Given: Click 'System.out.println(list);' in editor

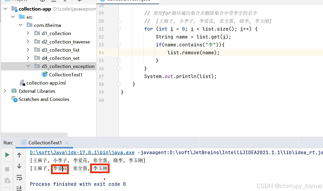Looking at the screenshot, I should (180, 76).
